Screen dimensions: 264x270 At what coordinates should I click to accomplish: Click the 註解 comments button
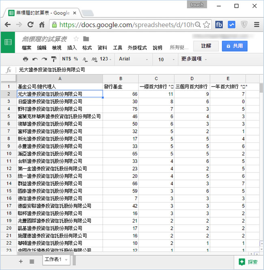[206, 46]
